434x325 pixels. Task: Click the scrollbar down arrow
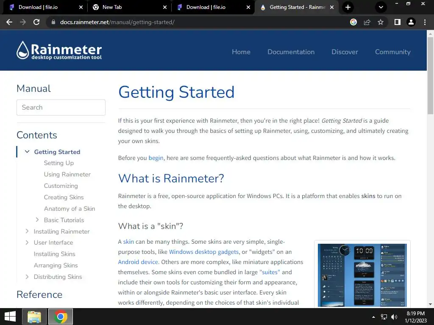coord(430,304)
